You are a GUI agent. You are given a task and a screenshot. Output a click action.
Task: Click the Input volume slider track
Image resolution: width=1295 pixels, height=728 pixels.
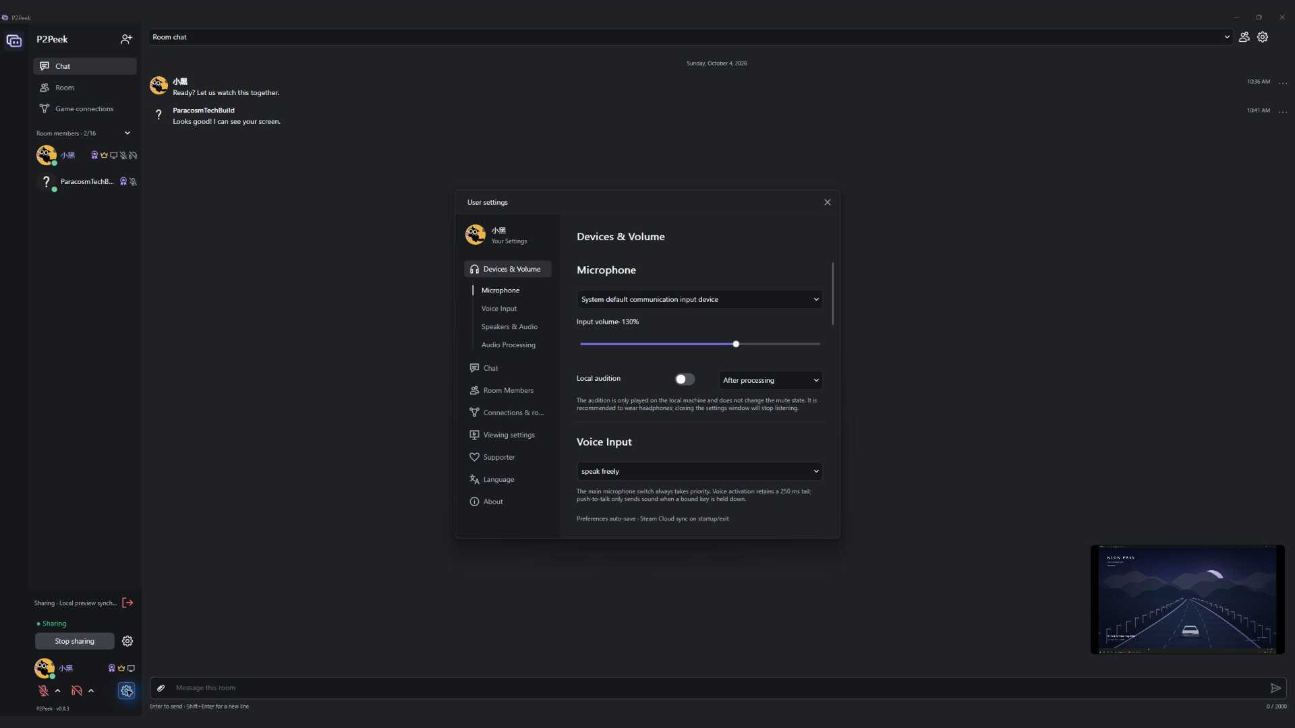coord(699,344)
